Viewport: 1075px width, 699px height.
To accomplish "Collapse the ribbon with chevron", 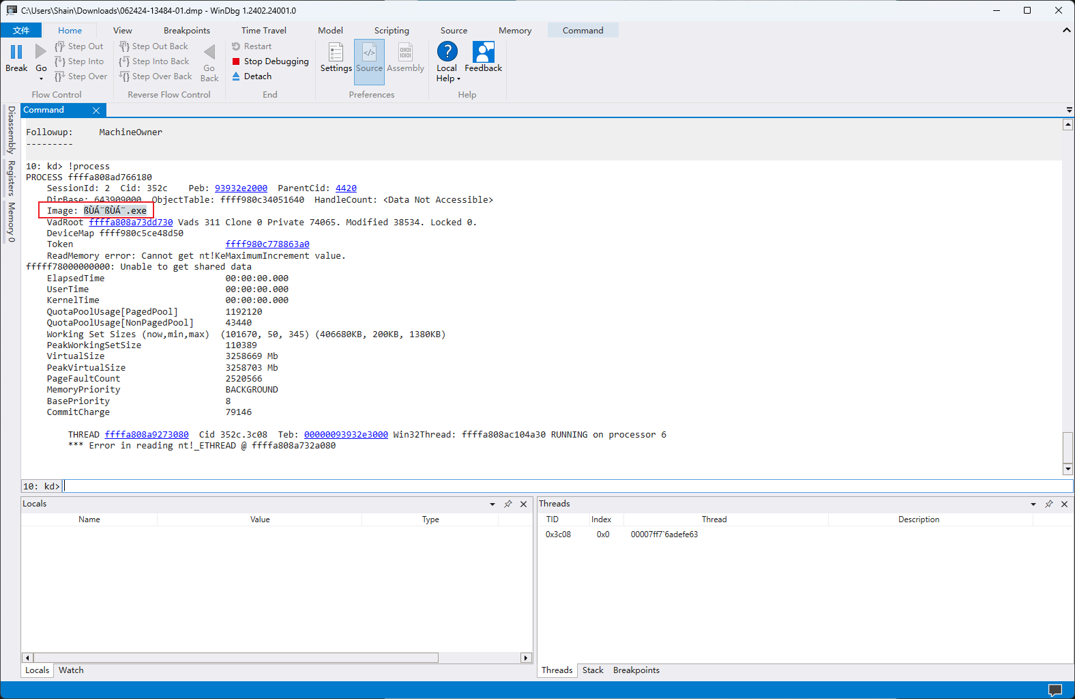I will point(1067,30).
